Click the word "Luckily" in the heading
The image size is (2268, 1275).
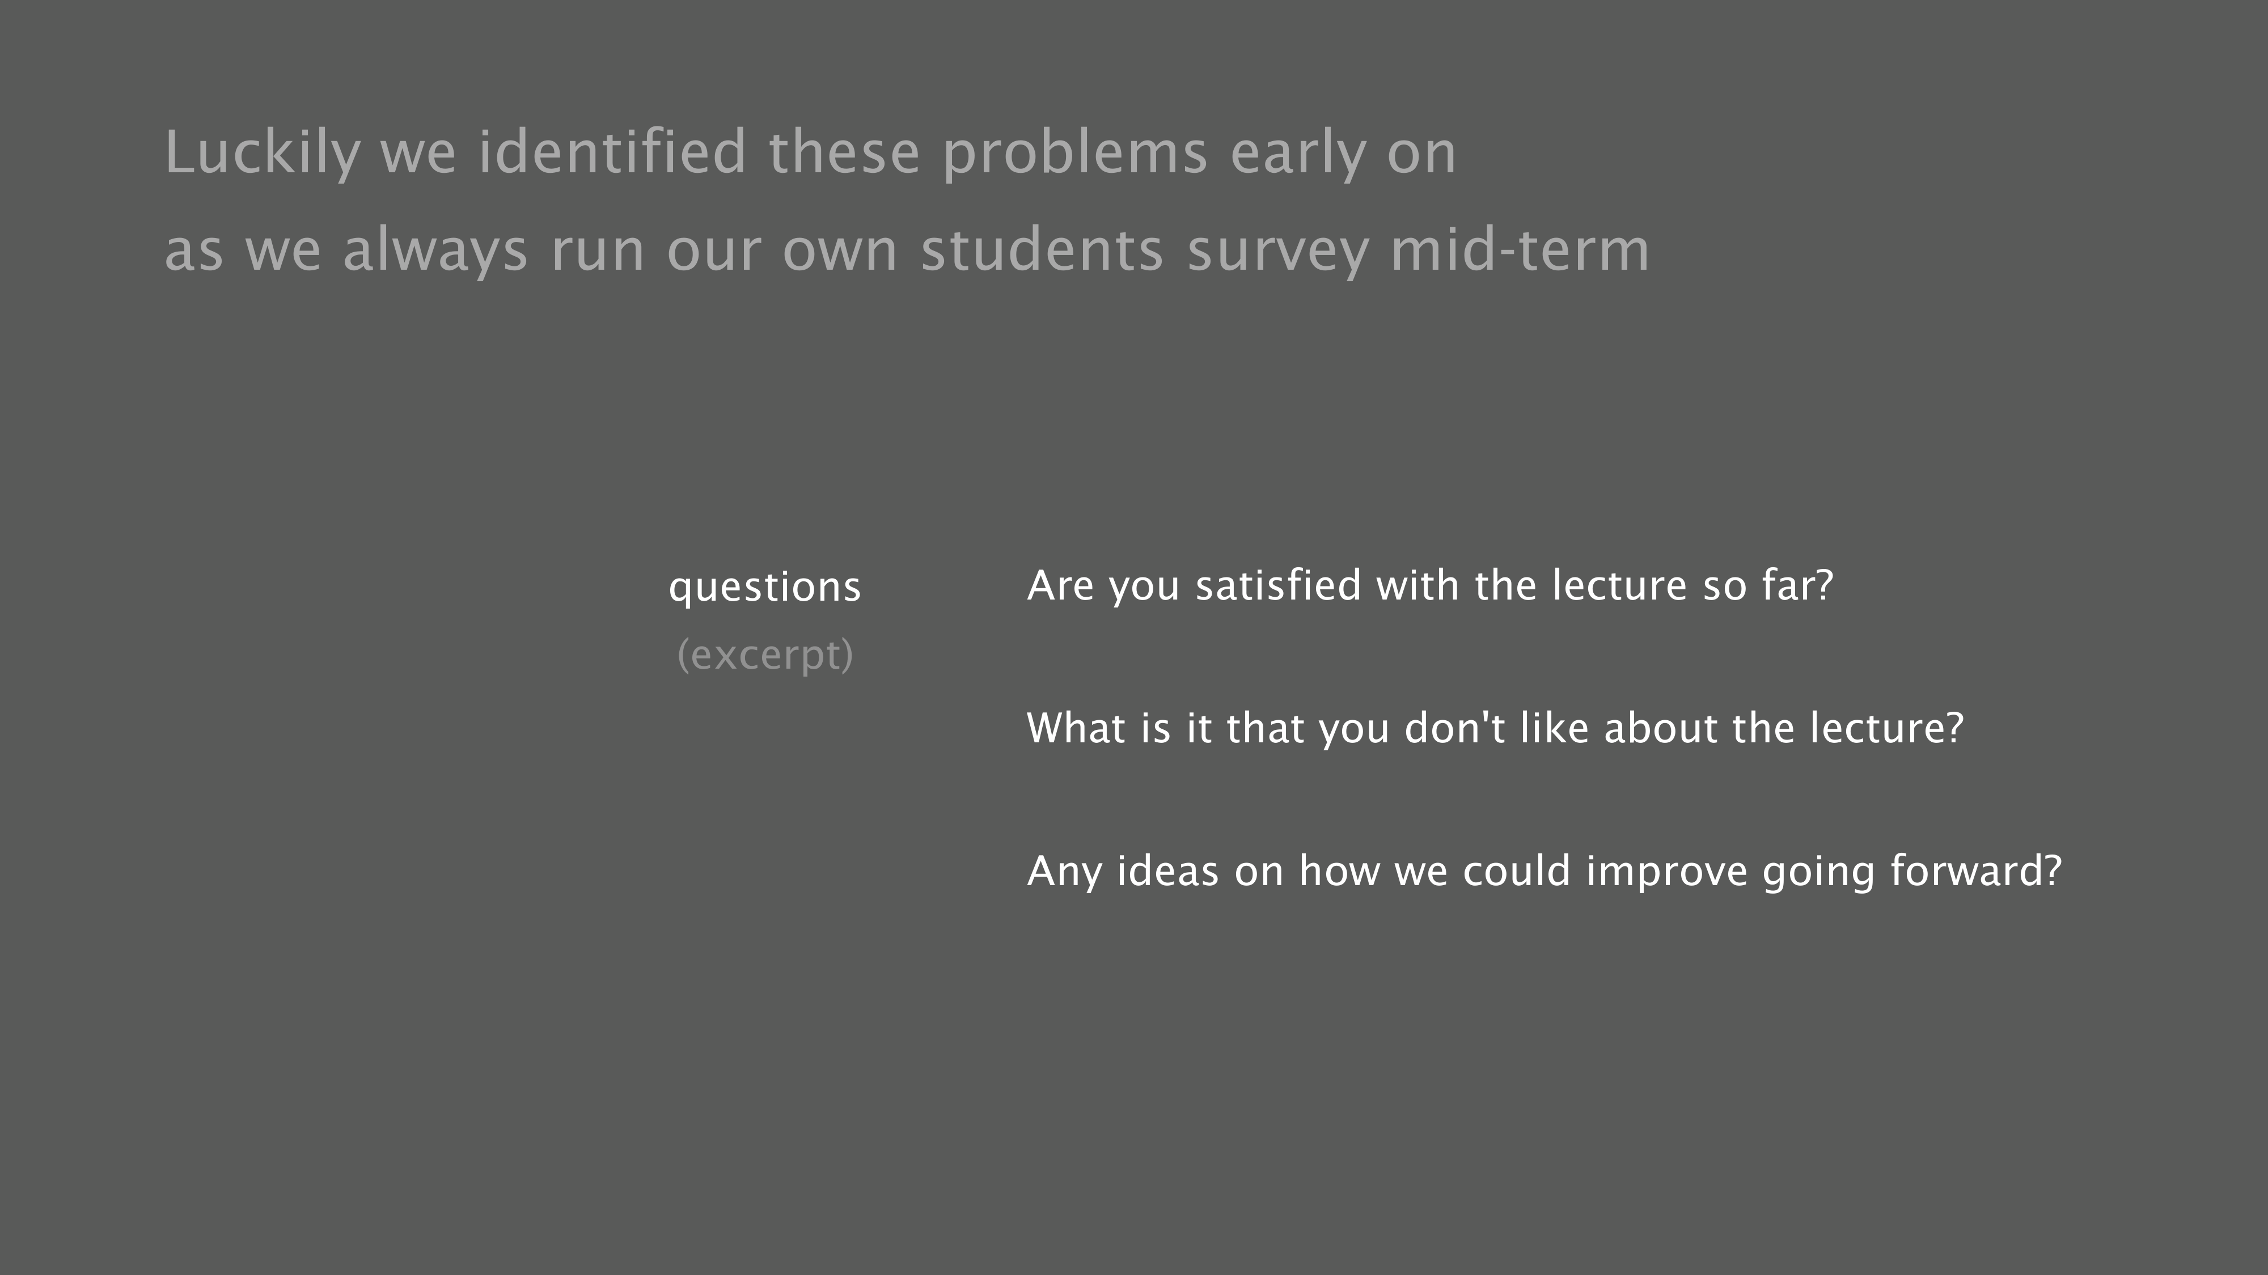263,152
